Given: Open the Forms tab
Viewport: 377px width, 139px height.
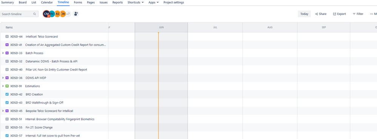Looking at the screenshot, I should point(78,2).
